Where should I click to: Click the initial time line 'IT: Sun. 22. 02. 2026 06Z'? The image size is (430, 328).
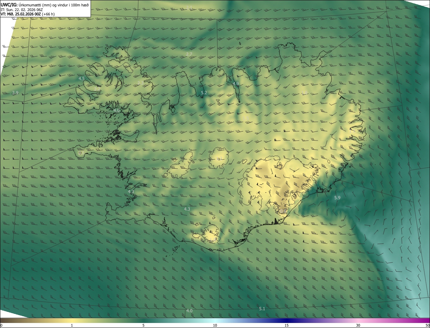(22, 10)
